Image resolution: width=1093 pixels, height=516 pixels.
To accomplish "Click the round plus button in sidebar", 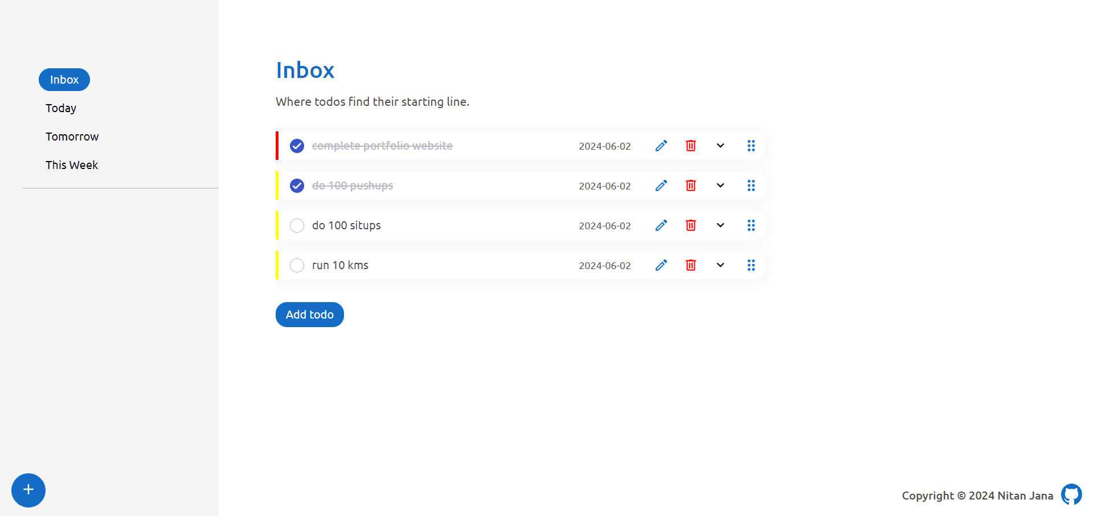I will click(28, 490).
